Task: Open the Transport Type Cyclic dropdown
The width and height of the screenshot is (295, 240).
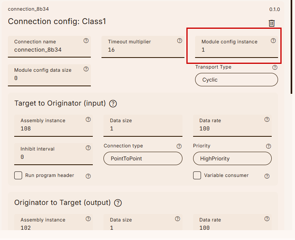Action: tap(236, 80)
